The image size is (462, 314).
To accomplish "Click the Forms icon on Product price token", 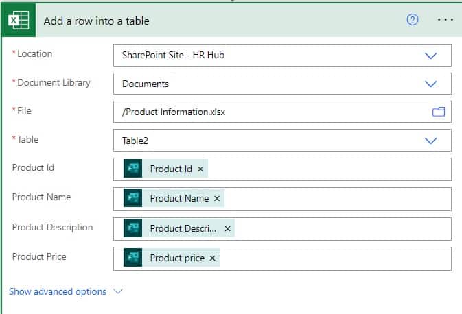I will 133,258.
